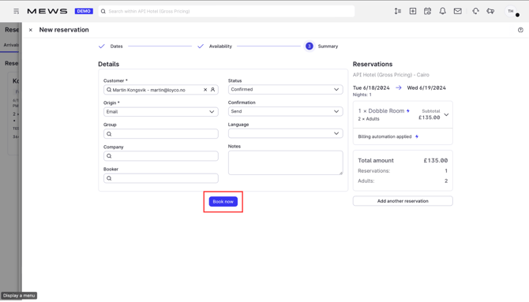Click into the Notes text area
The height and width of the screenshot is (302, 529).
(285, 162)
